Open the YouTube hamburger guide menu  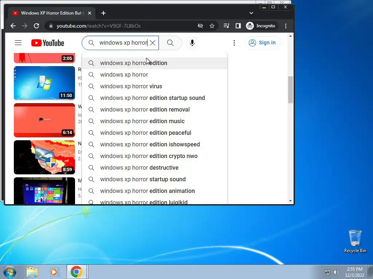coord(18,43)
